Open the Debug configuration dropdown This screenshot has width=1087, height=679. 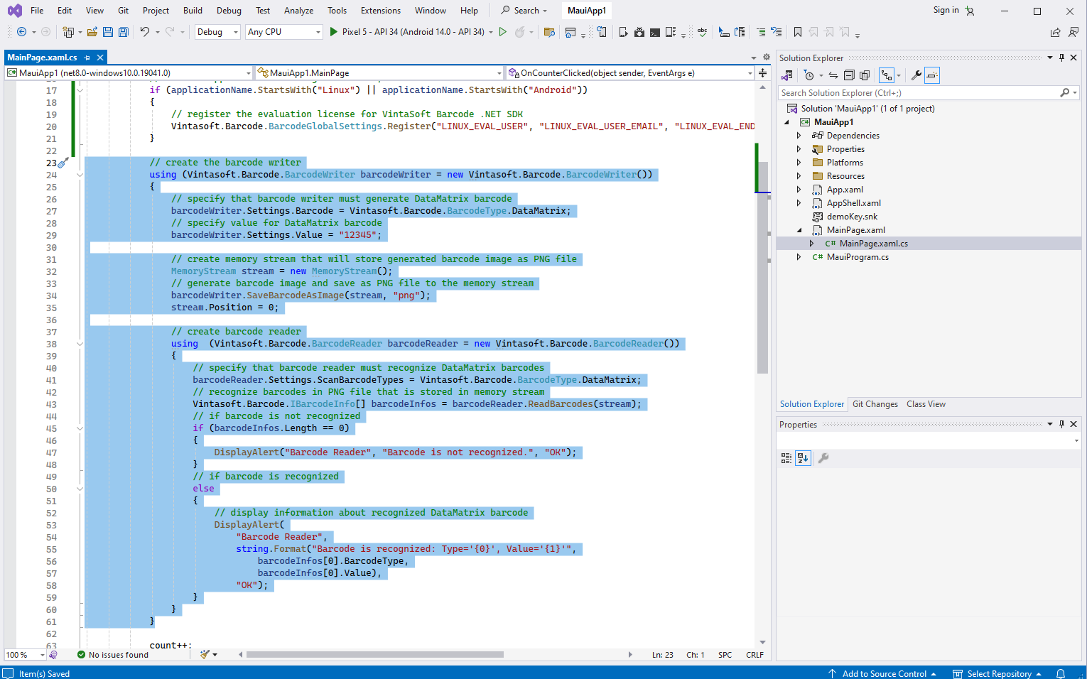click(x=217, y=32)
